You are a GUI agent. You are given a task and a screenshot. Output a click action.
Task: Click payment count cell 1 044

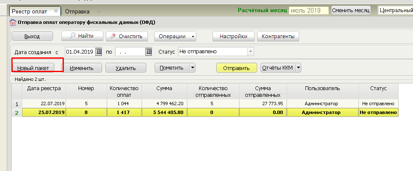[124, 104]
